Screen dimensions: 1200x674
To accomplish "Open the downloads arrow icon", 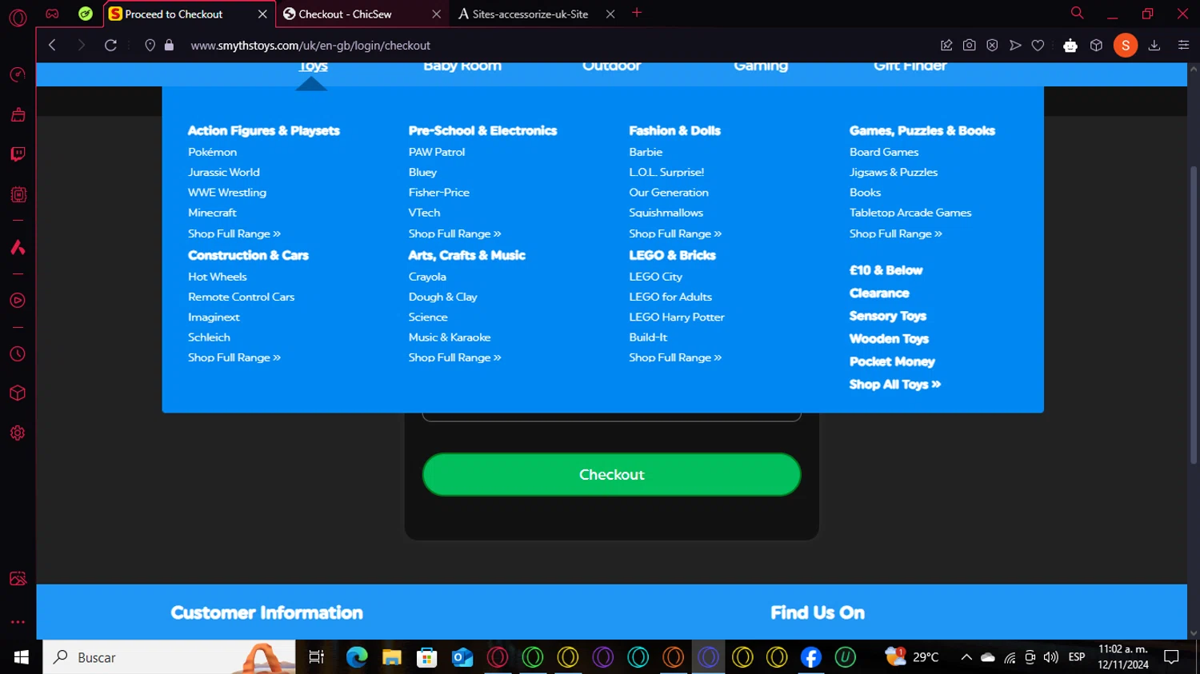I will pyautogui.click(x=1154, y=45).
